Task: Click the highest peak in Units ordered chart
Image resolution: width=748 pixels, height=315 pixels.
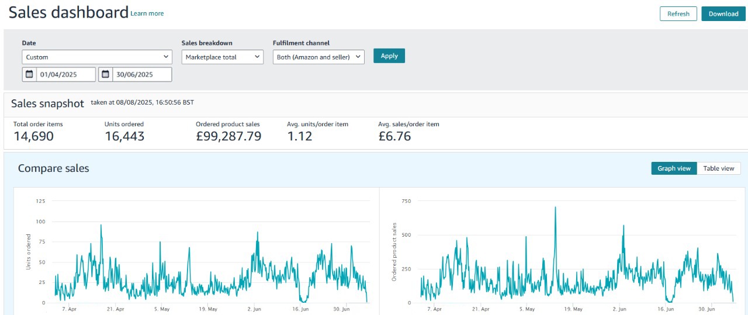Action: click(x=101, y=225)
